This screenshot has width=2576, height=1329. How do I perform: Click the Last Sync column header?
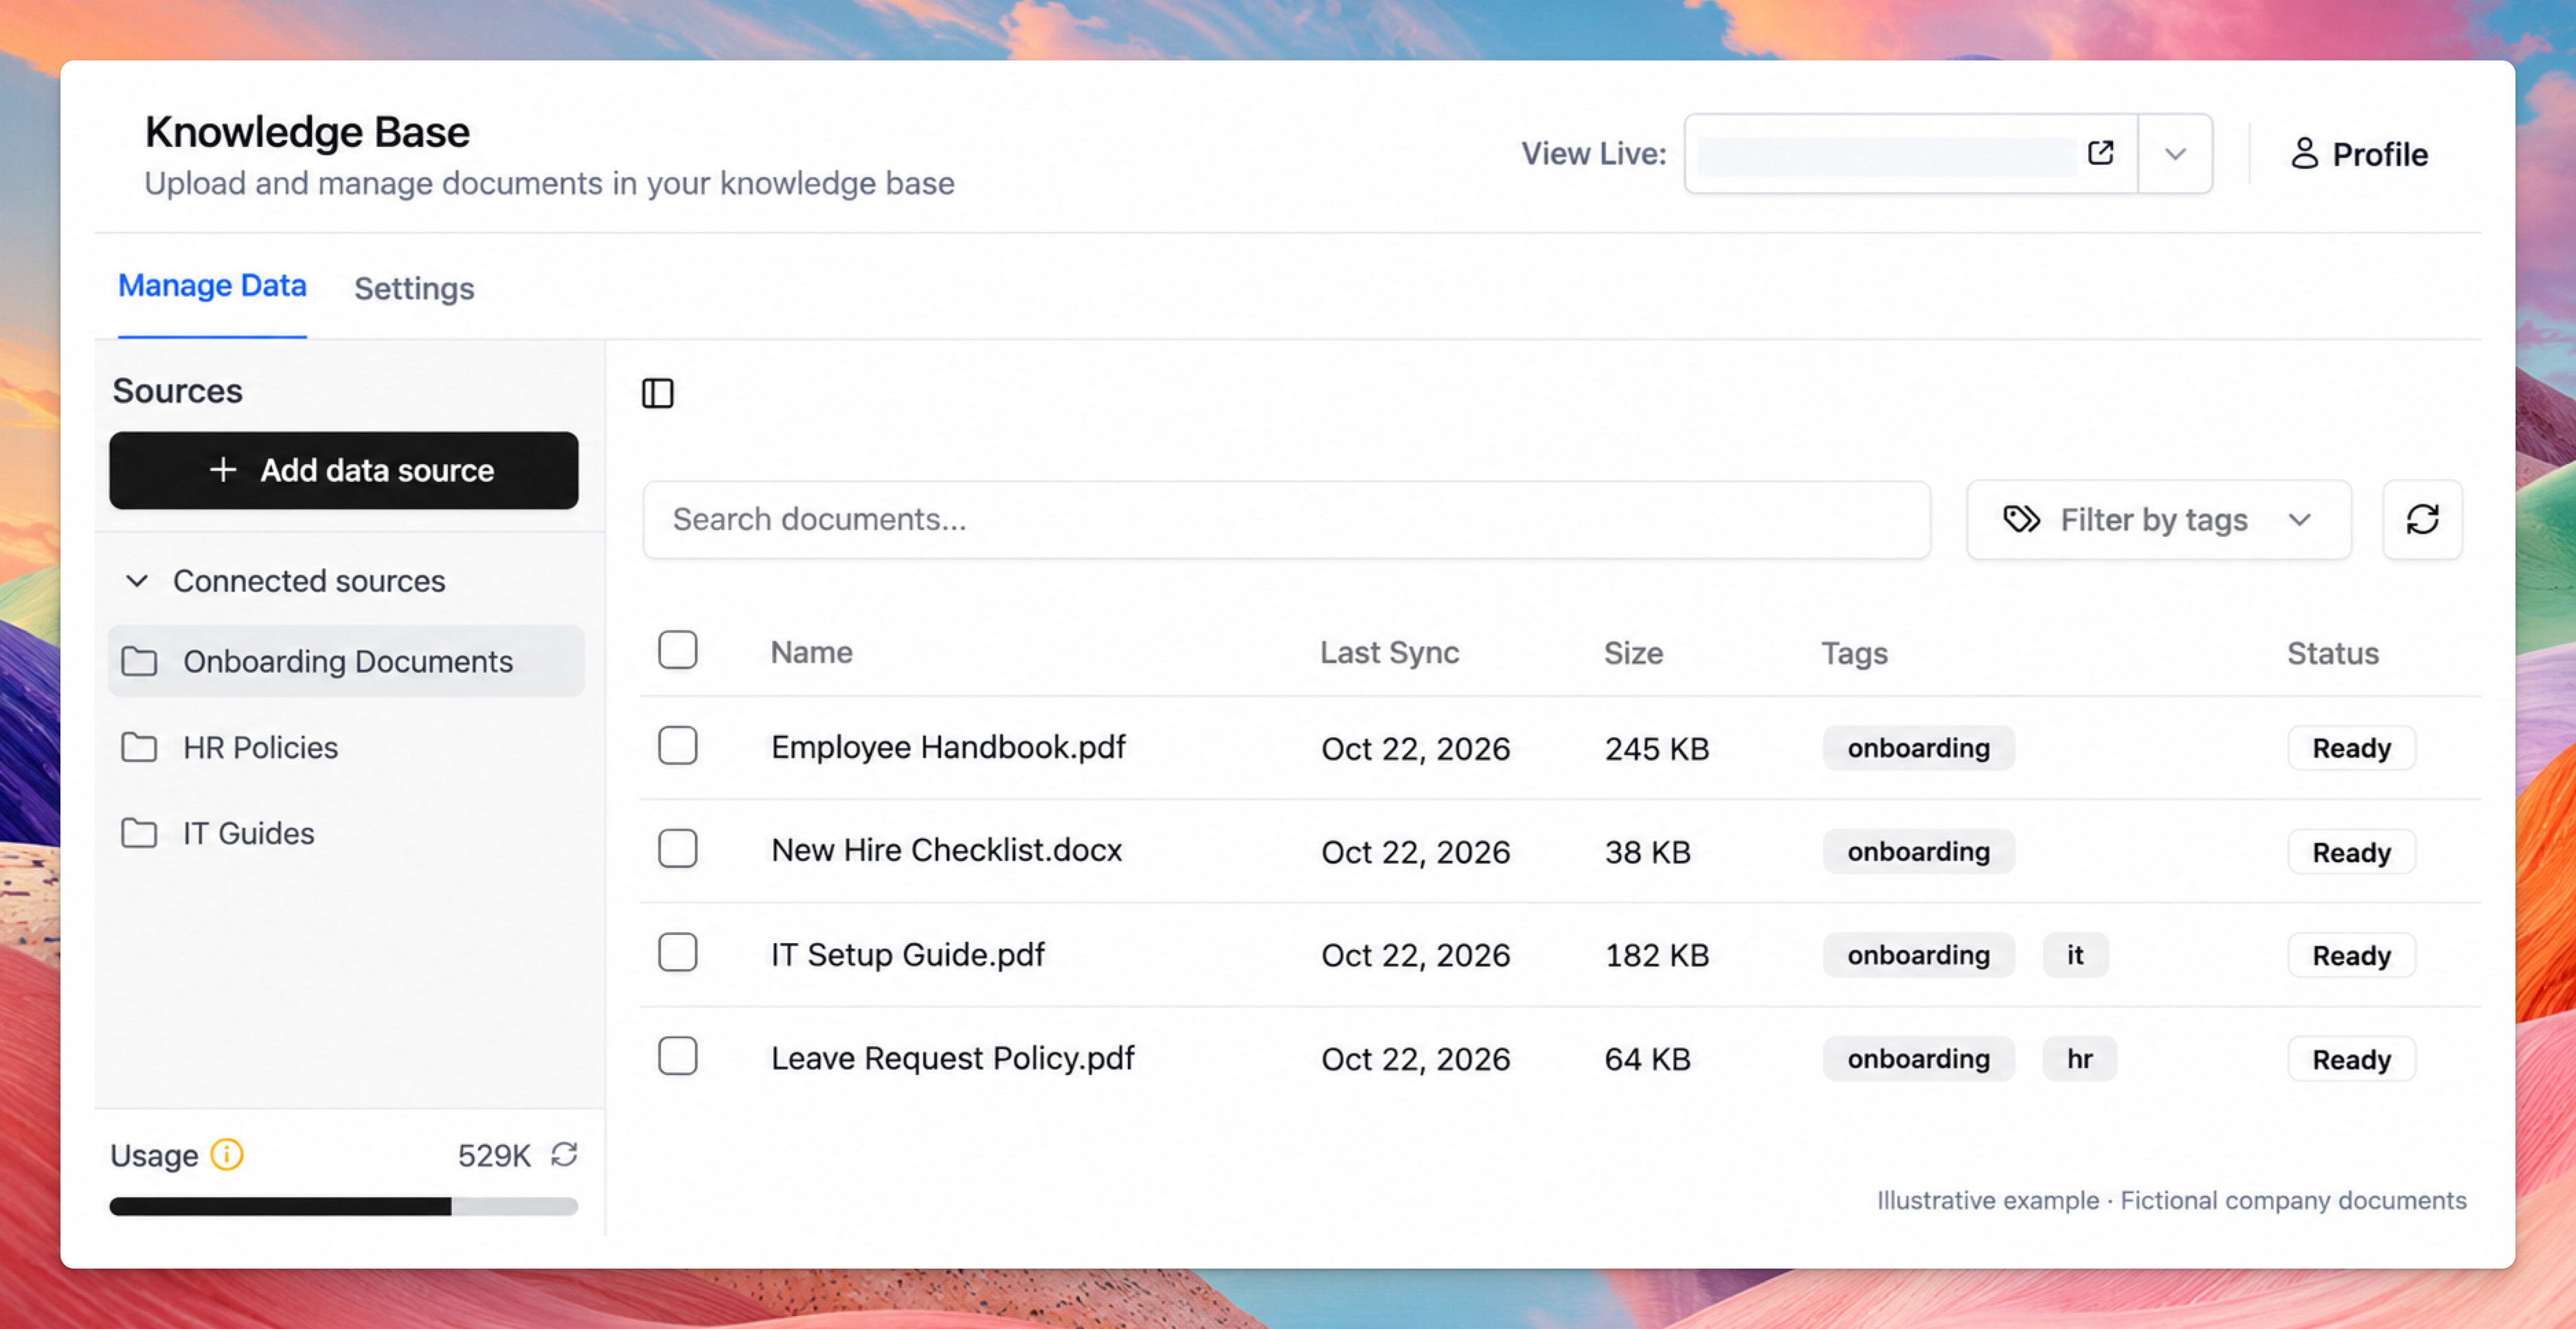point(1390,653)
